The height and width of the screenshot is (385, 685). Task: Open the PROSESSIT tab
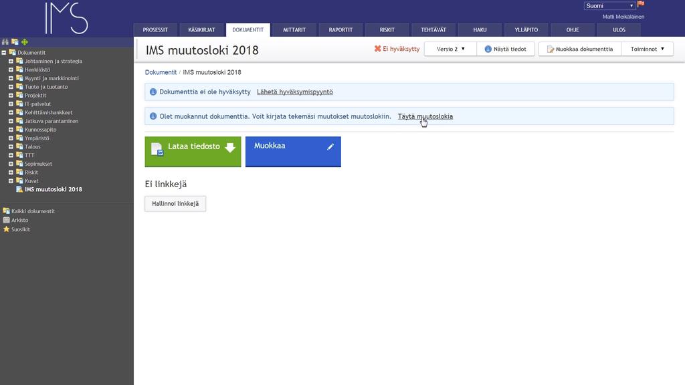(155, 29)
